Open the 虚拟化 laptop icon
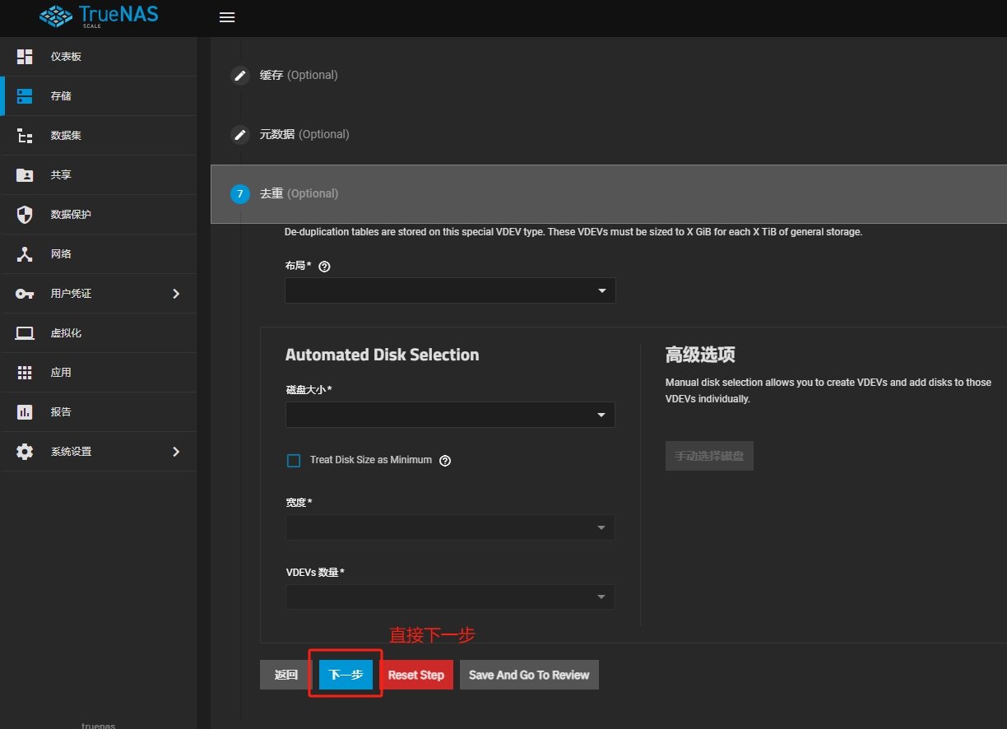Image resolution: width=1007 pixels, height=729 pixels. tap(25, 333)
